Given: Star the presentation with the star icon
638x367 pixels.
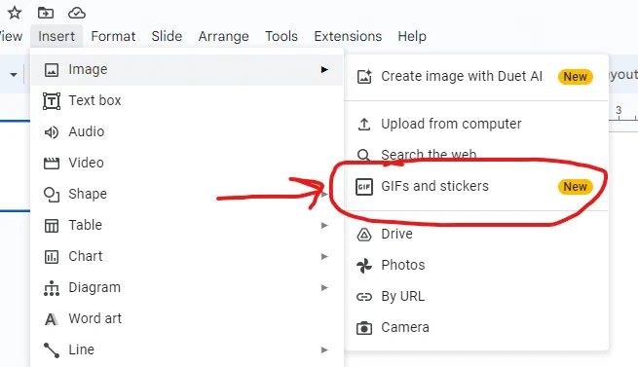Looking at the screenshot, I should [x=15, y=13].
